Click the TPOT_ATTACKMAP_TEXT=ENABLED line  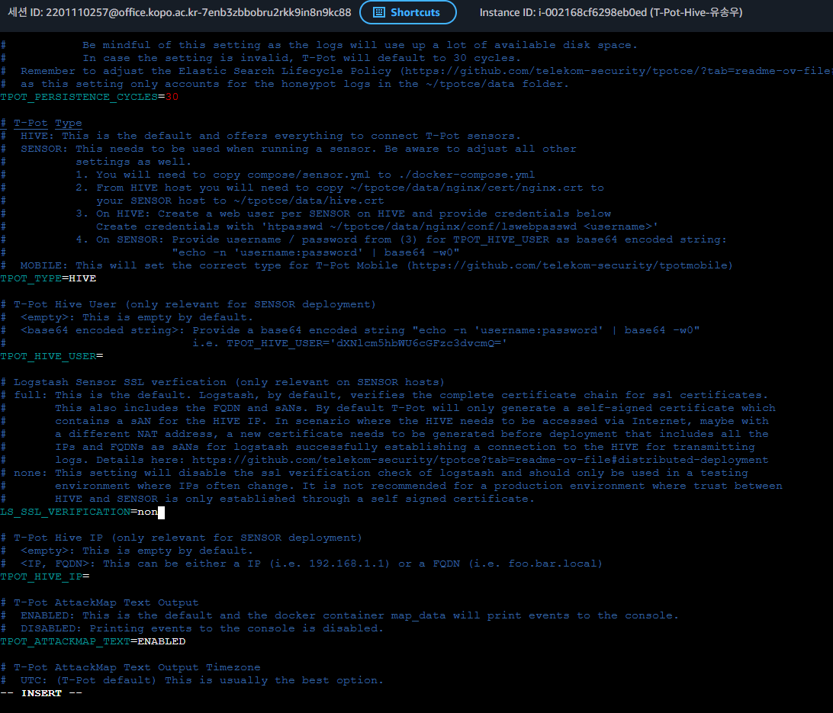coord(93,641)
